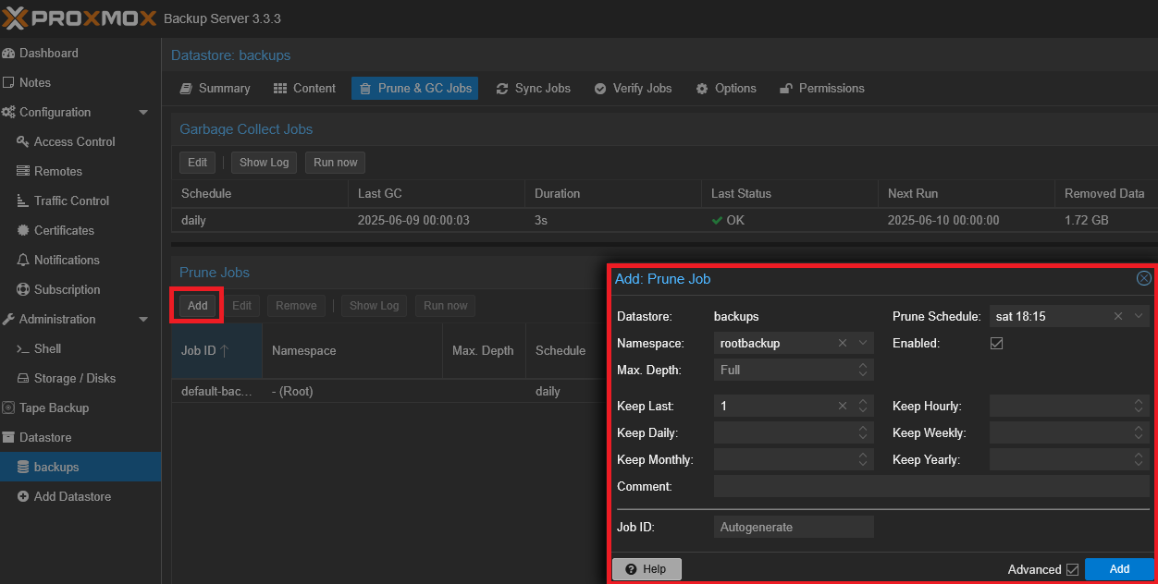Viewport: 1158px width, 584px height.
Task: Click the Access Control key icon
Action: 23,142
